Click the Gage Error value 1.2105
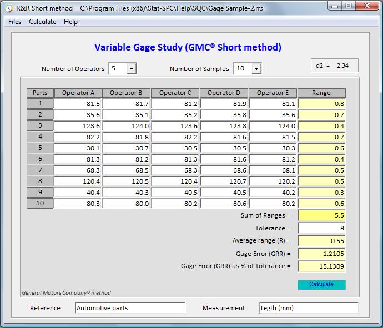The width and height of the screenshot is (383, 328). (321, 254)
